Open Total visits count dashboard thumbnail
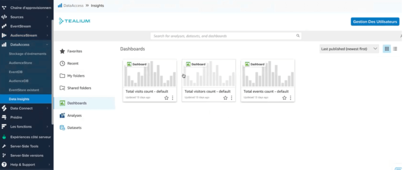 [x=149, y=74]
